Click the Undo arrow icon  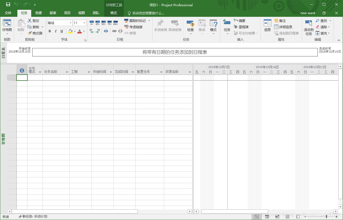(16, 5)
